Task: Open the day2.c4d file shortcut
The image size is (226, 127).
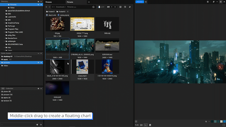Action: click(51, 15)
